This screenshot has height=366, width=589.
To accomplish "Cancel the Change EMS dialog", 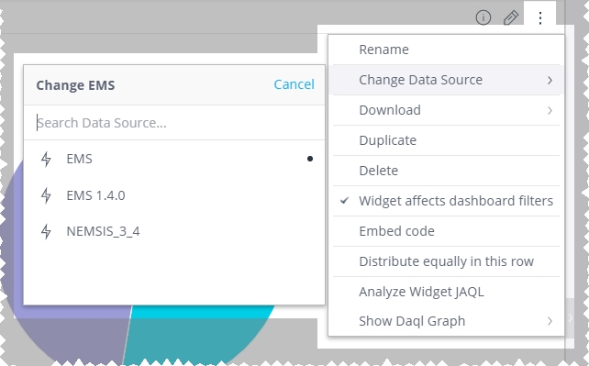I will coord(294,84).
